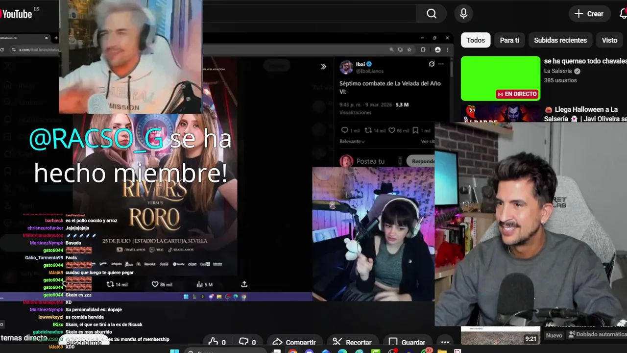Open the suggested video lasting 9:21
The height and width of the screenshot is (353, 627).
501,335
